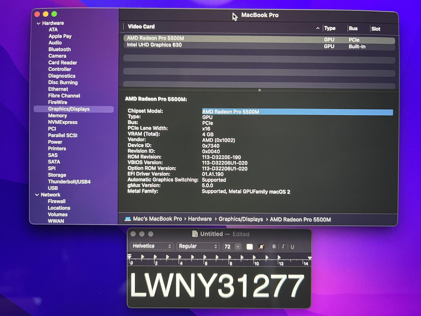The image size is (421, 316).
Task: Open the Helvetica font family dropdown
Action: pyautogui.click(x=152, y=246)
